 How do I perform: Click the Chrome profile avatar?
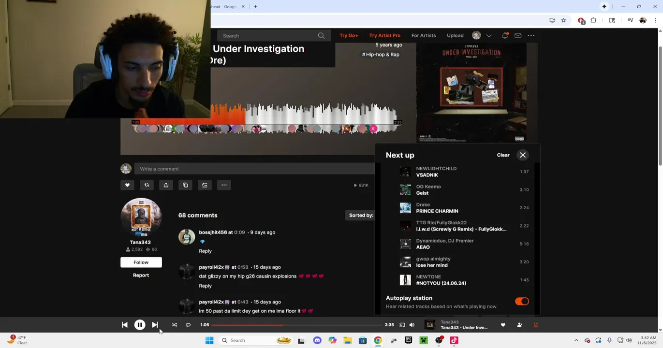(x=643, y=20)
